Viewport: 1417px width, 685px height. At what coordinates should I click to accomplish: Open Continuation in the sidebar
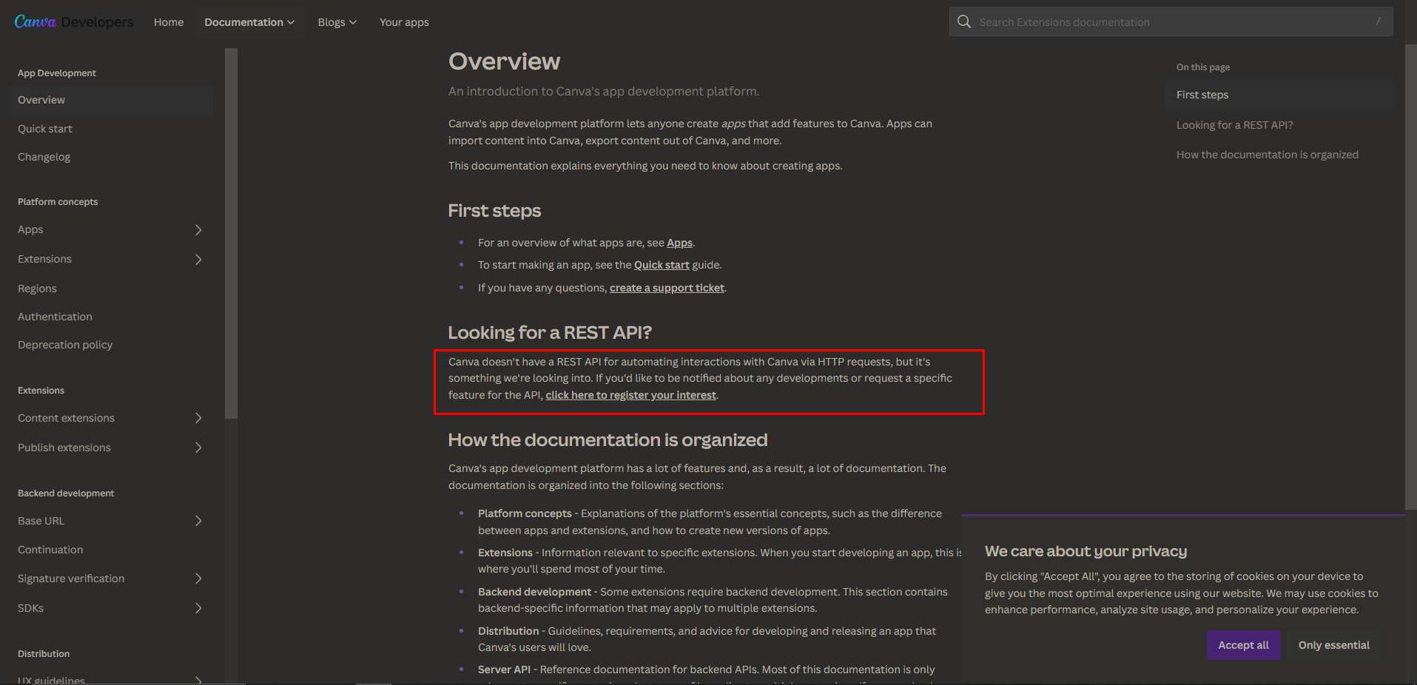click(x=50, y=550)
